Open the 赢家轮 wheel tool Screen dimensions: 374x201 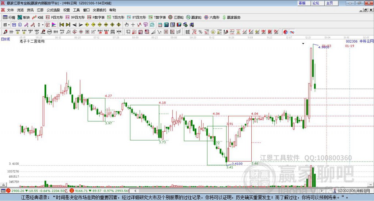click(194, 18)
